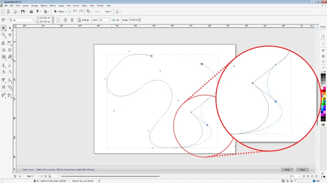This screenshot has height=183, width=327.
Task: Click the Close button in Draw Curve bar
Action: pos(303,170)
